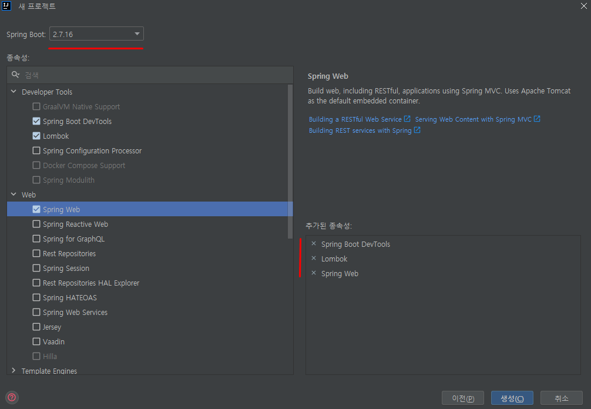Uncheck the Spring Boot DevTools checkbox
591x409 pixels.
click(x=36, y=121)
